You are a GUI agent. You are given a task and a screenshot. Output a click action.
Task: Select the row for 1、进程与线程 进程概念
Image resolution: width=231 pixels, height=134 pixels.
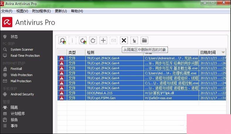(142, 88)
